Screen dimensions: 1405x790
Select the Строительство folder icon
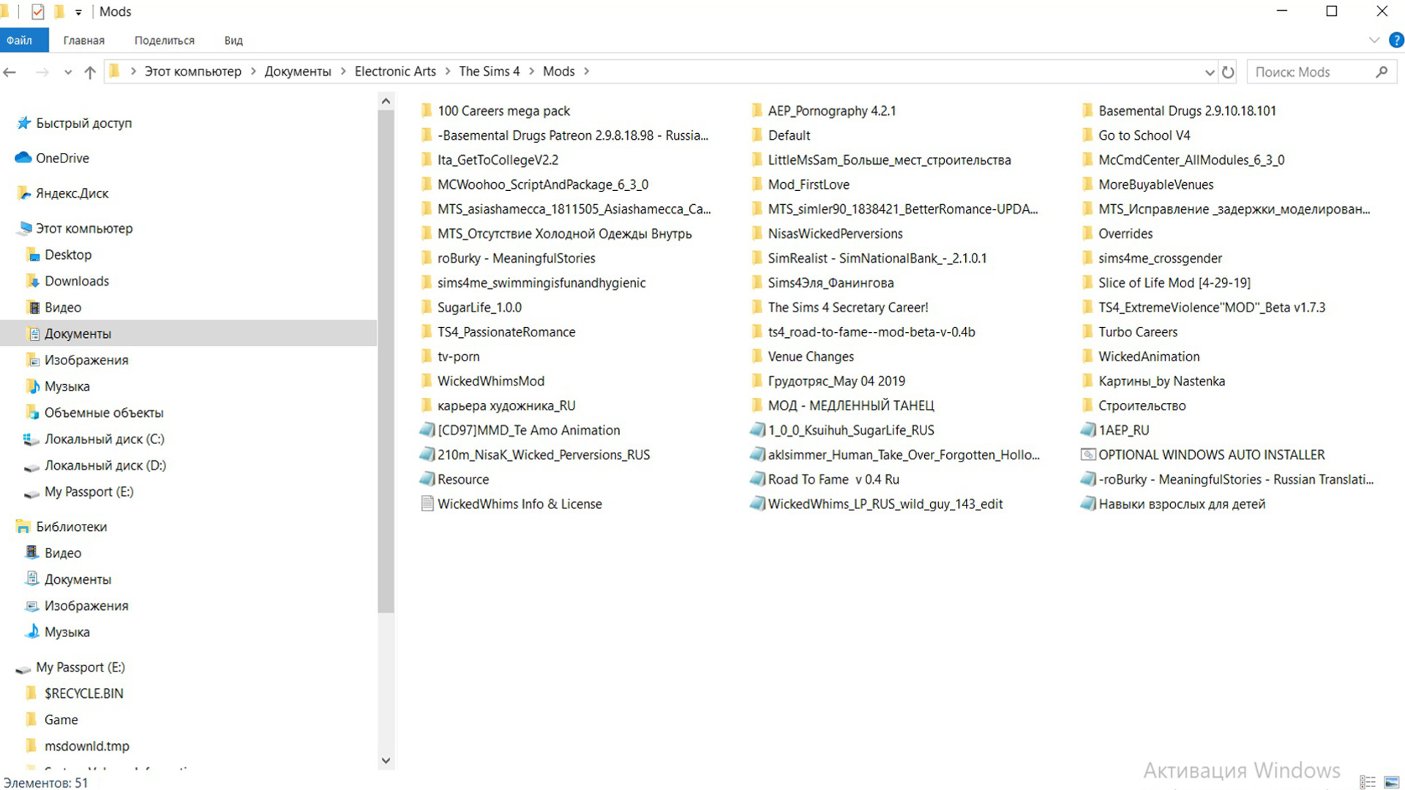tap(1088, 406)
